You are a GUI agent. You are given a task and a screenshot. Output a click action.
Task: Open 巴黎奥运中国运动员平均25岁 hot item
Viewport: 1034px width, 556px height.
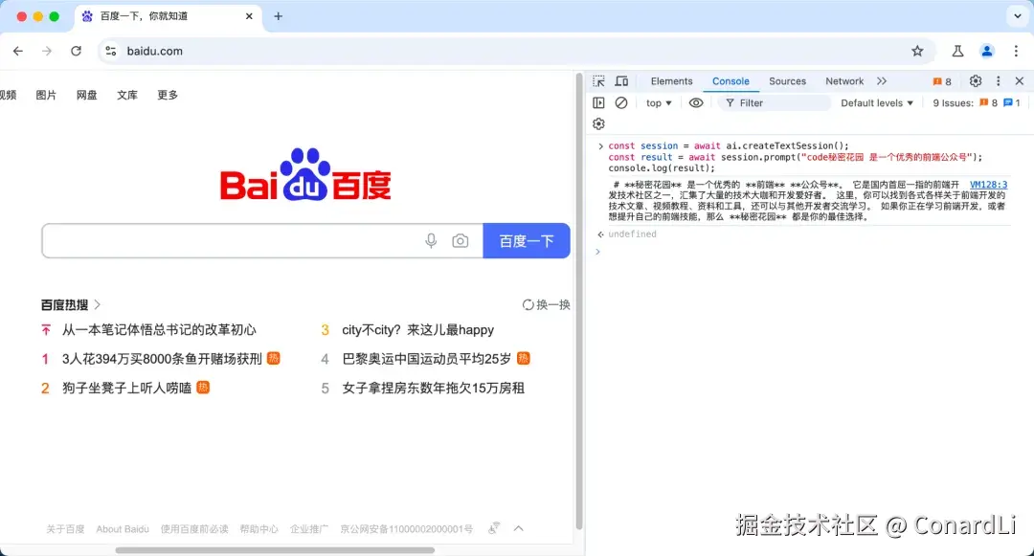pos(427,359)
